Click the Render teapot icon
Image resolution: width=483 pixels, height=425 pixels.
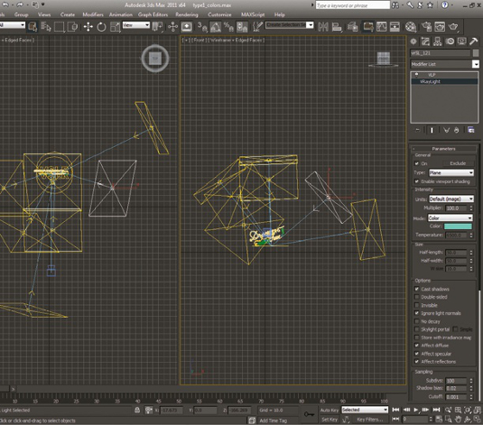pos(453,27)
